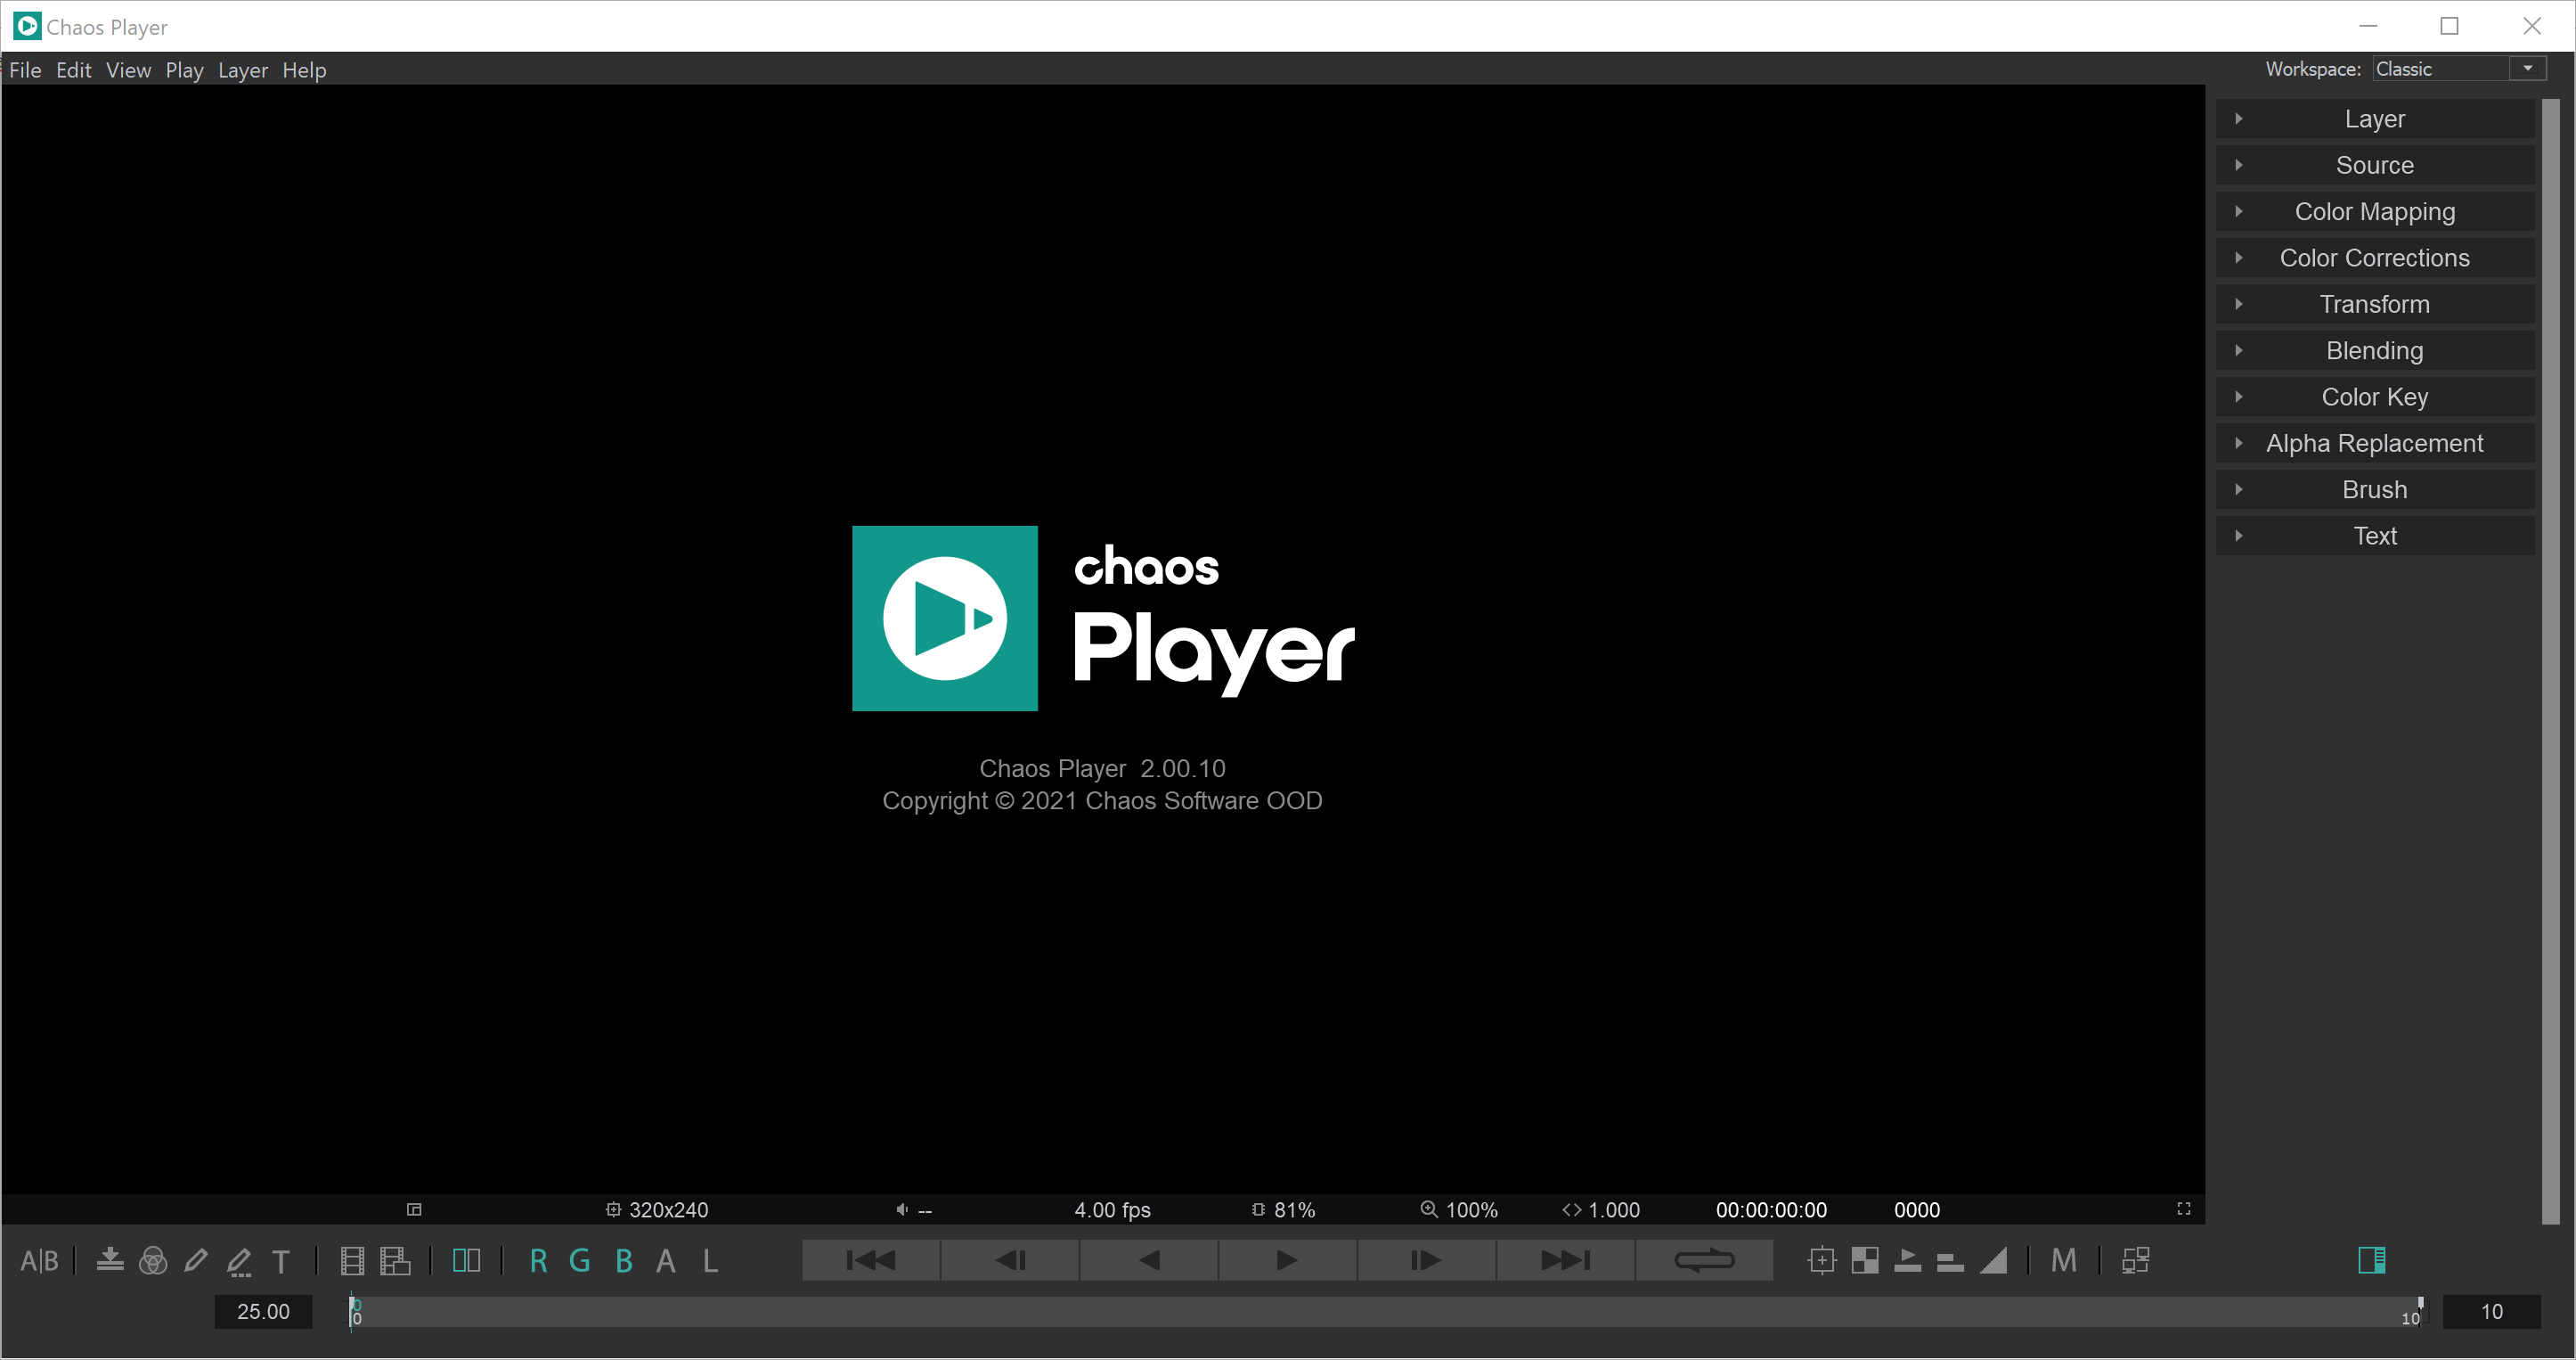2576x1360 pixels.
Task: Select the Text tool T icon
Action: 281,1262
